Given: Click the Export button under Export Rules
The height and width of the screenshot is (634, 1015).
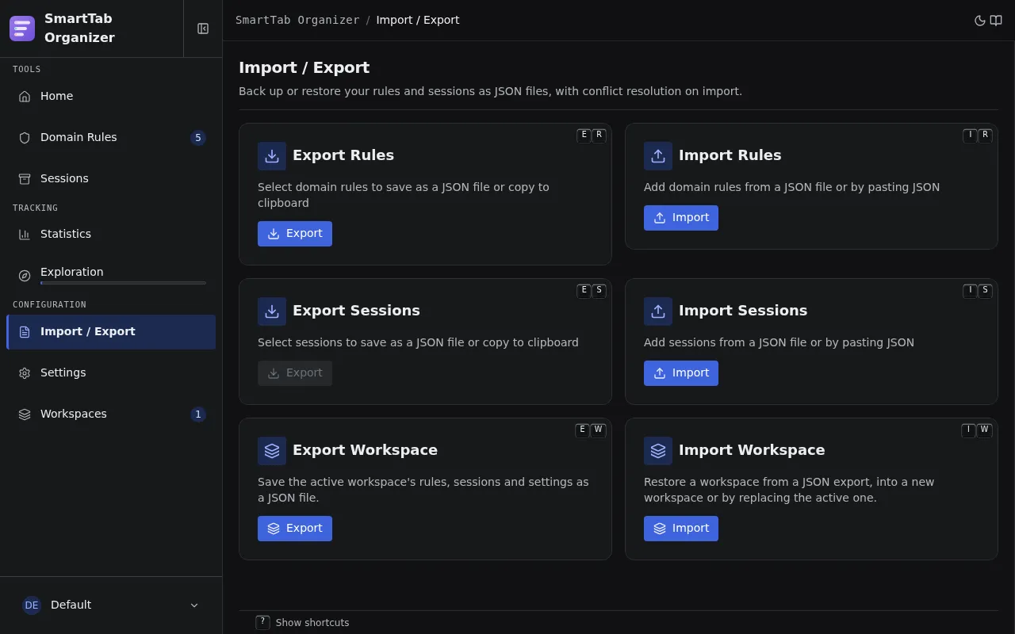Looking at the screenshot, I should click(295, 234).
